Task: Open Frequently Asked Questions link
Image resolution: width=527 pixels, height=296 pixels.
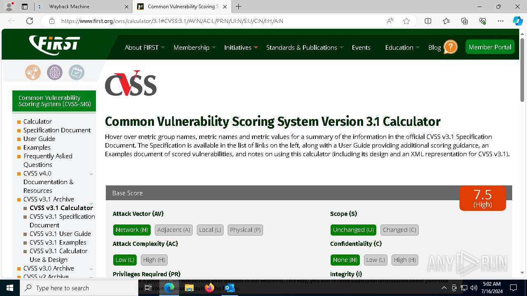Action: point(48,160)
